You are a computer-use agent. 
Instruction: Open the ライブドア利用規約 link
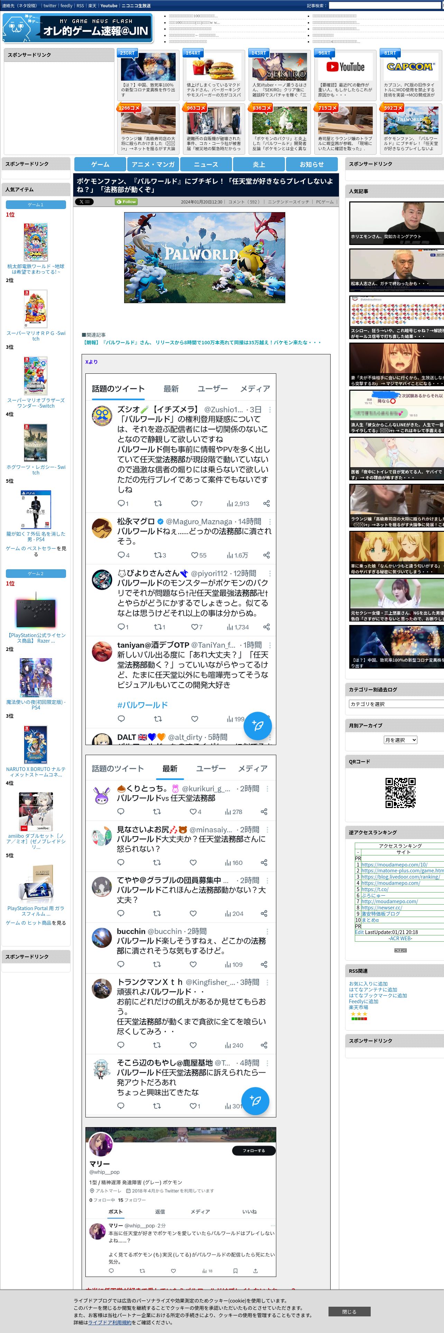pos(110,1322)
